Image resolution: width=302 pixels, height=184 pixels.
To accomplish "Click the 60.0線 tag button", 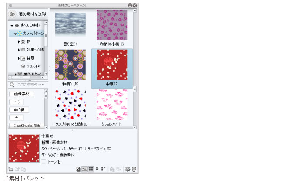I will 19,110.
